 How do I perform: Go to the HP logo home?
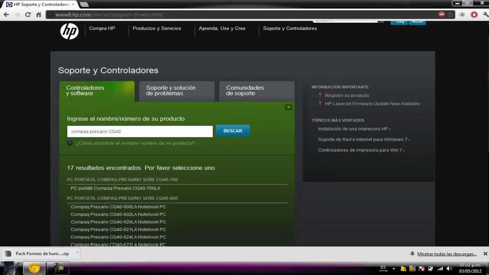pos(69,31)
